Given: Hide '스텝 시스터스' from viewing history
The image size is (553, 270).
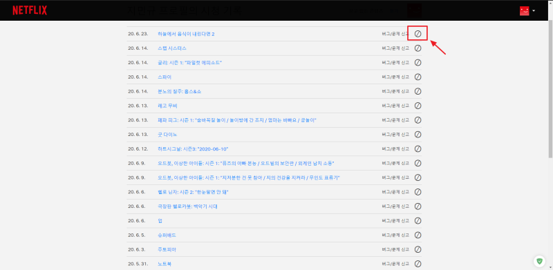Looking at the screenshot, I should 418,48.
